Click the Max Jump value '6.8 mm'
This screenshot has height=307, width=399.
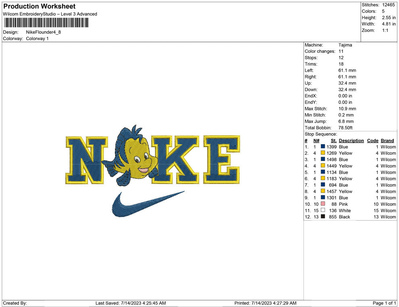[346, 121]
